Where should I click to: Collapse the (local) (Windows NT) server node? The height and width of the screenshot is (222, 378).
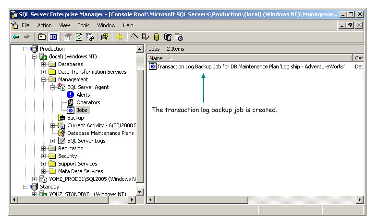point(34,57)
